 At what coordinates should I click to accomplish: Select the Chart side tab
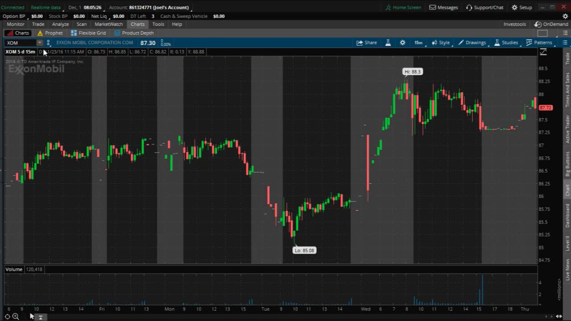tap(567, 190)
